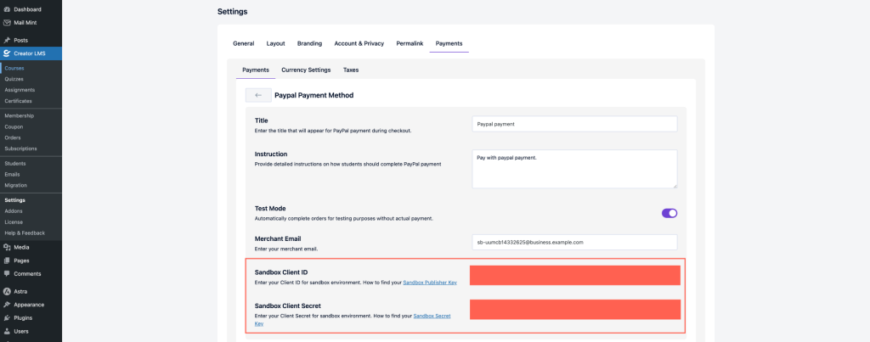Switch to the Branding settings tab
Image resolution: width=870 pixels, height=342 pixels.
tap(309, 43)
